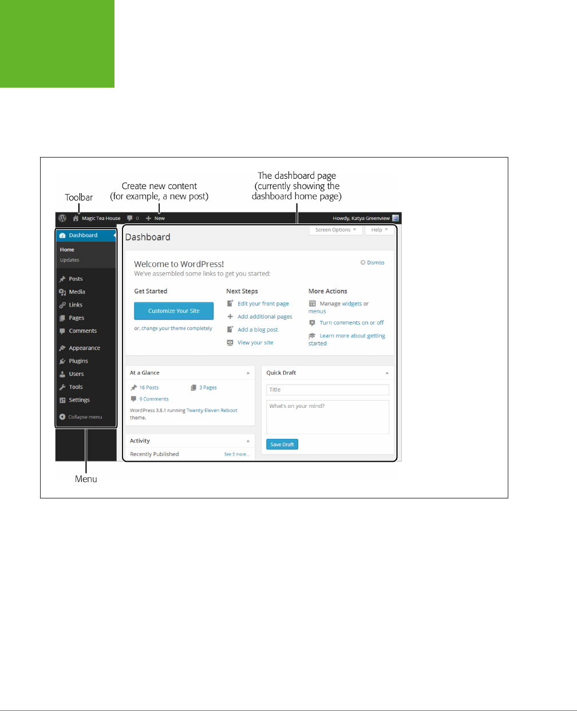This screenshot has width=577, height=711.
Task: Click the Quick Draft Title field
Action: tap(327, 390)
